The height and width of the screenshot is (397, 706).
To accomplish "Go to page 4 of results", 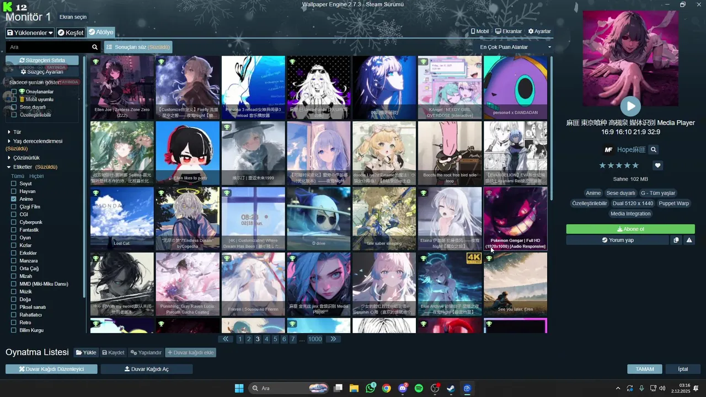I will pyautogui.click(x=266, y=339).
